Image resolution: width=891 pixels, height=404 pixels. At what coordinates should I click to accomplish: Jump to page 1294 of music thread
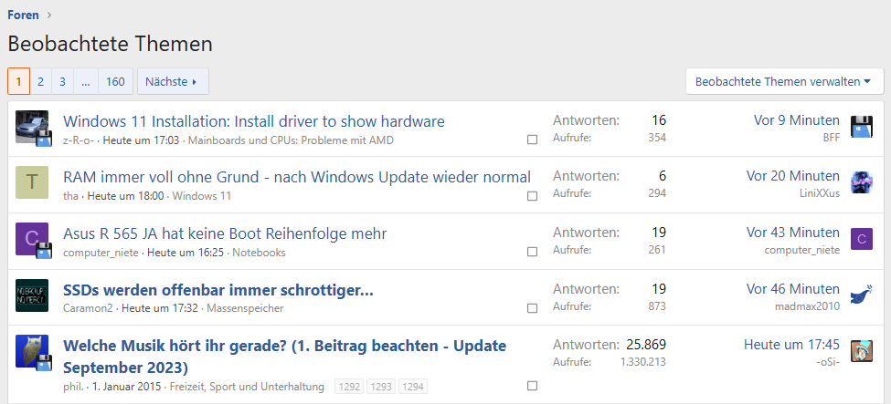412,387
